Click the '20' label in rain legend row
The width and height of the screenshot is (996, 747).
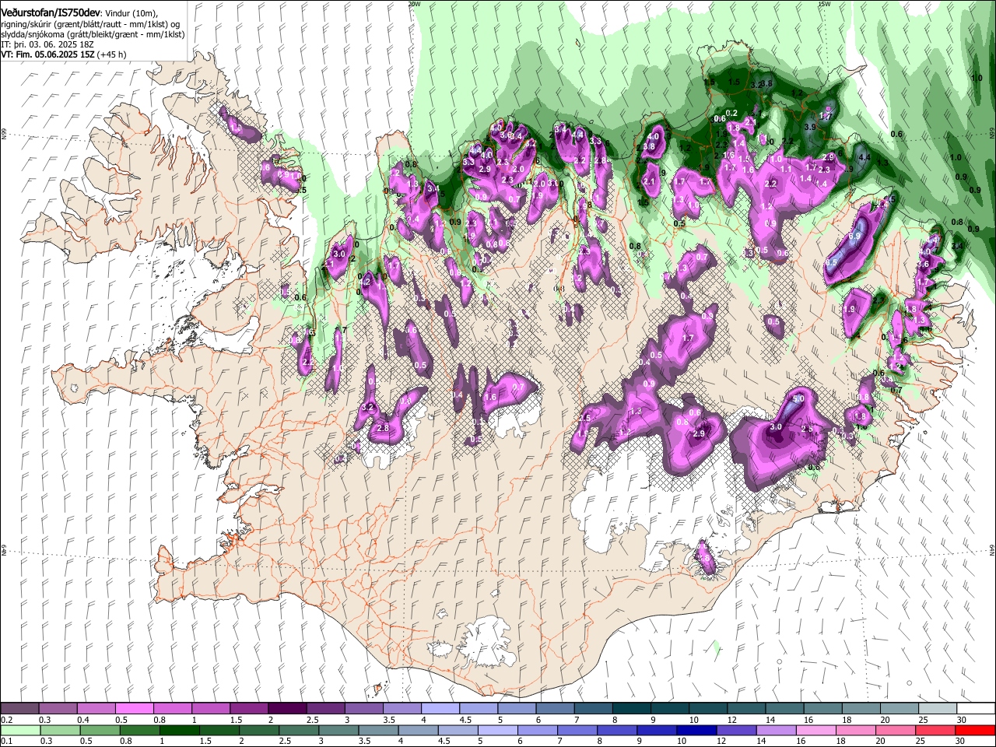(x=880, y=741)
